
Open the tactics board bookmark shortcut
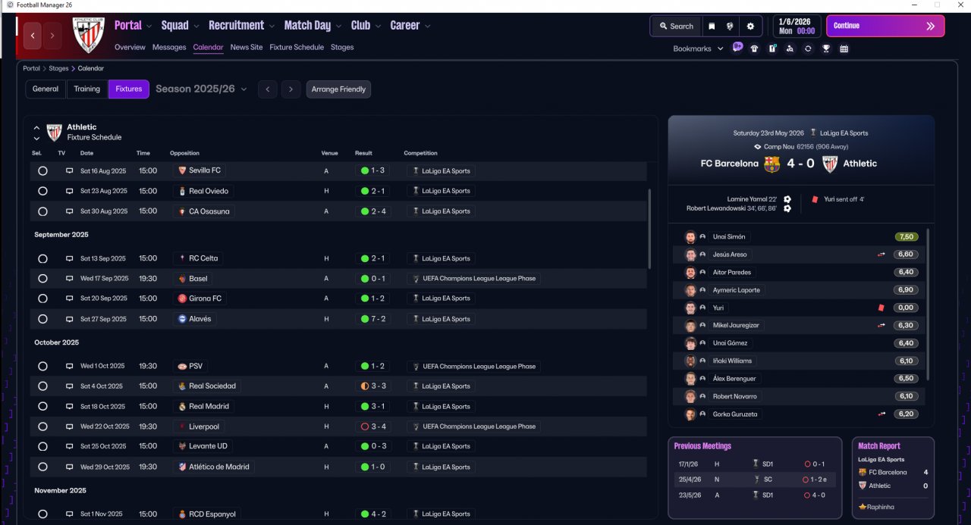click(x=772, y=48)
